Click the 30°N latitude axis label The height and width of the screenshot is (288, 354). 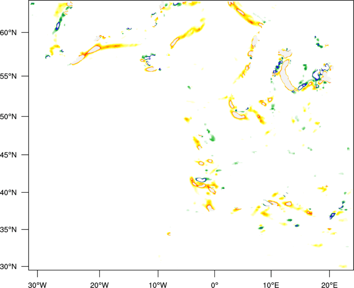(x=8, y=267)
